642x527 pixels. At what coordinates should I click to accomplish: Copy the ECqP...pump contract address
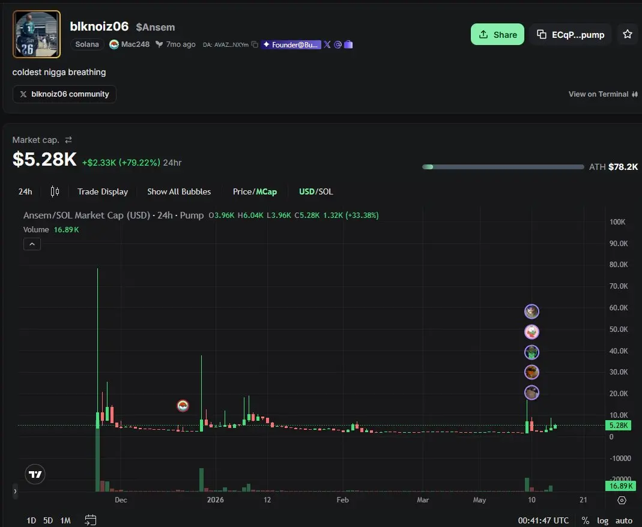[x=570, y=34]
